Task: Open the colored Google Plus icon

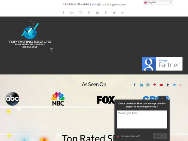Action: [x=181, y=85]
